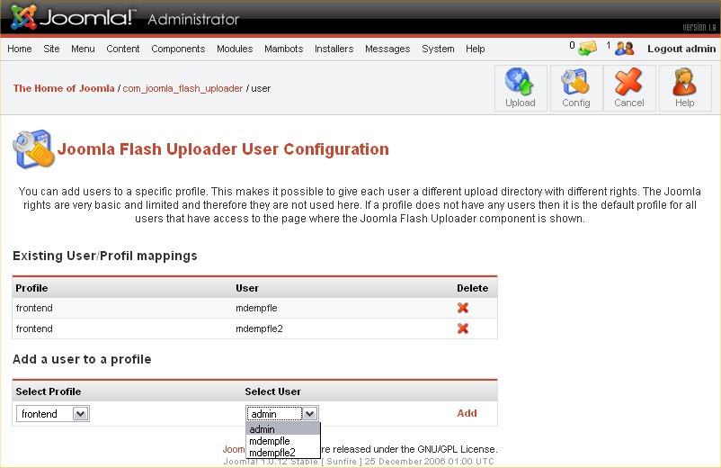Screen dimensions: 721x468
Task: Open the Modules menu
Action: [x=235, y=49]
